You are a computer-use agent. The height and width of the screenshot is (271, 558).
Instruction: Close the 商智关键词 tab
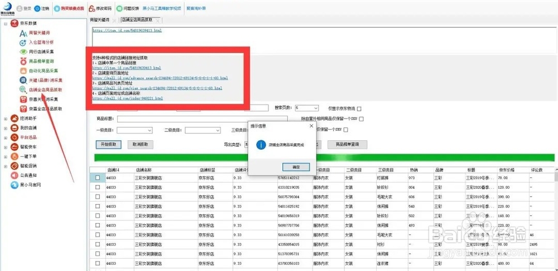[x=114, y=21]
